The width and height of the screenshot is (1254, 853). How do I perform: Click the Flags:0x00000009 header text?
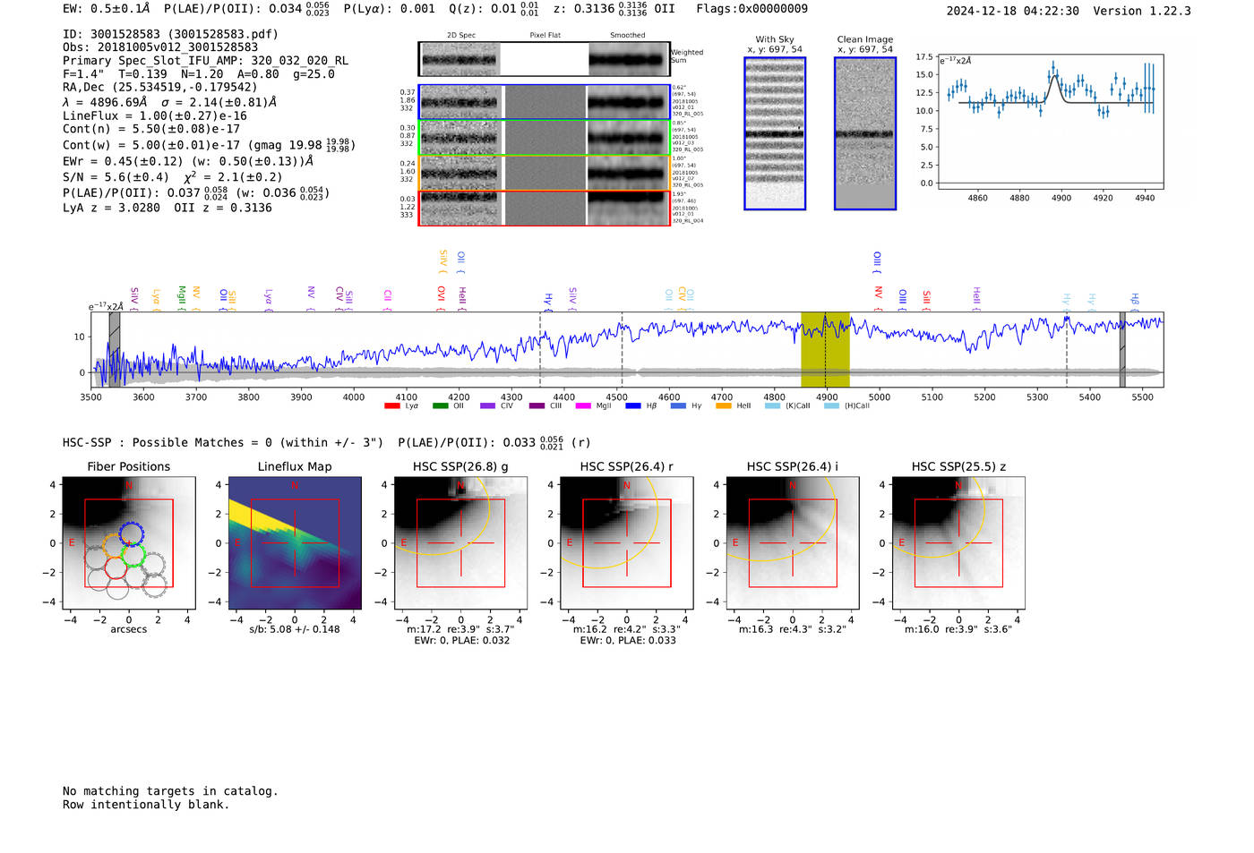[752, 9]
